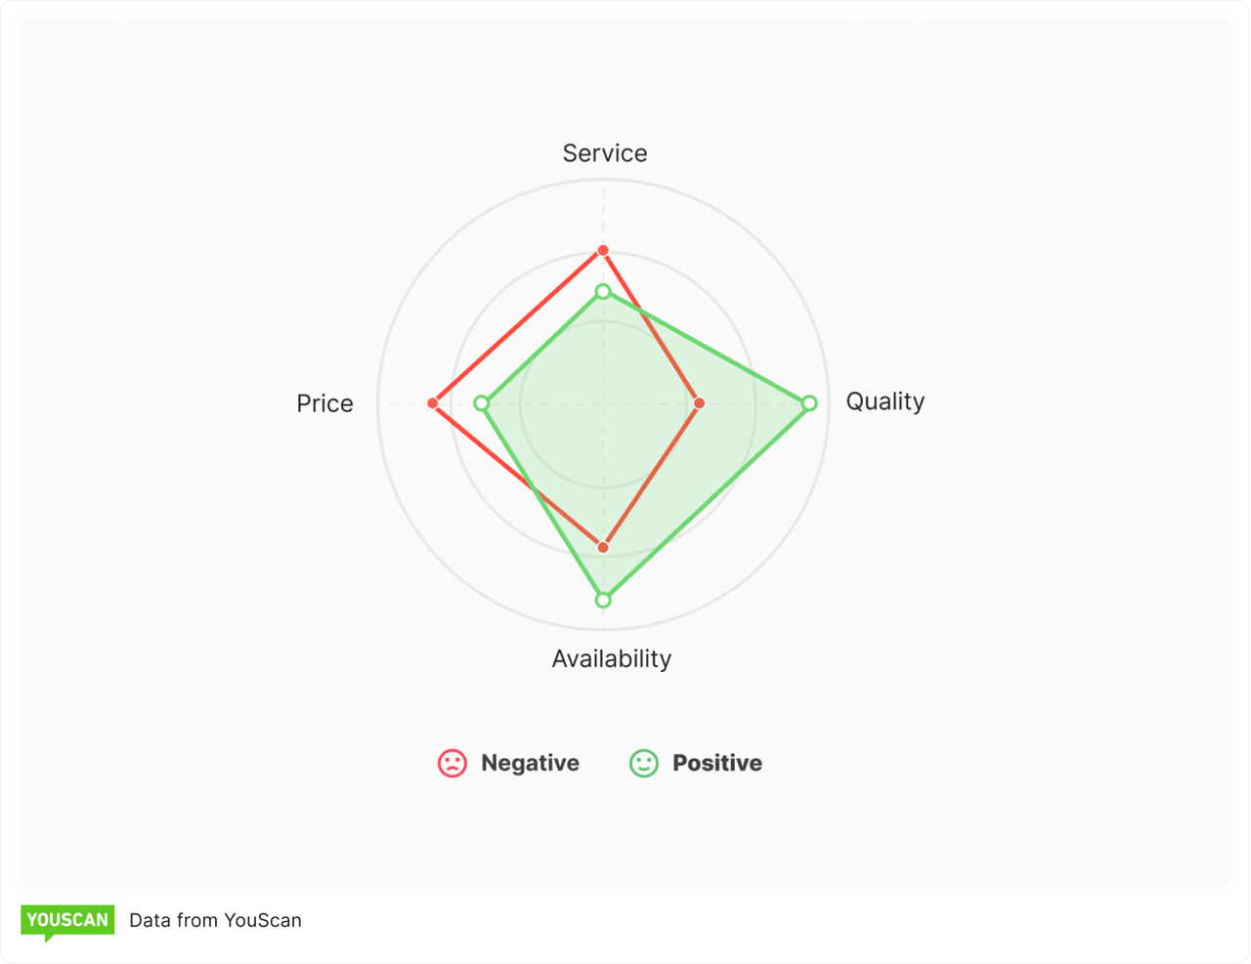Click the green smiley Positive legend icon
The height and width of the screenshot is (964, 1251).
[x=644, y=763]
